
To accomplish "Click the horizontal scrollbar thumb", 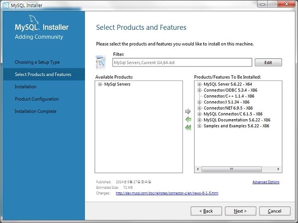I will click(x=231, y=169).
